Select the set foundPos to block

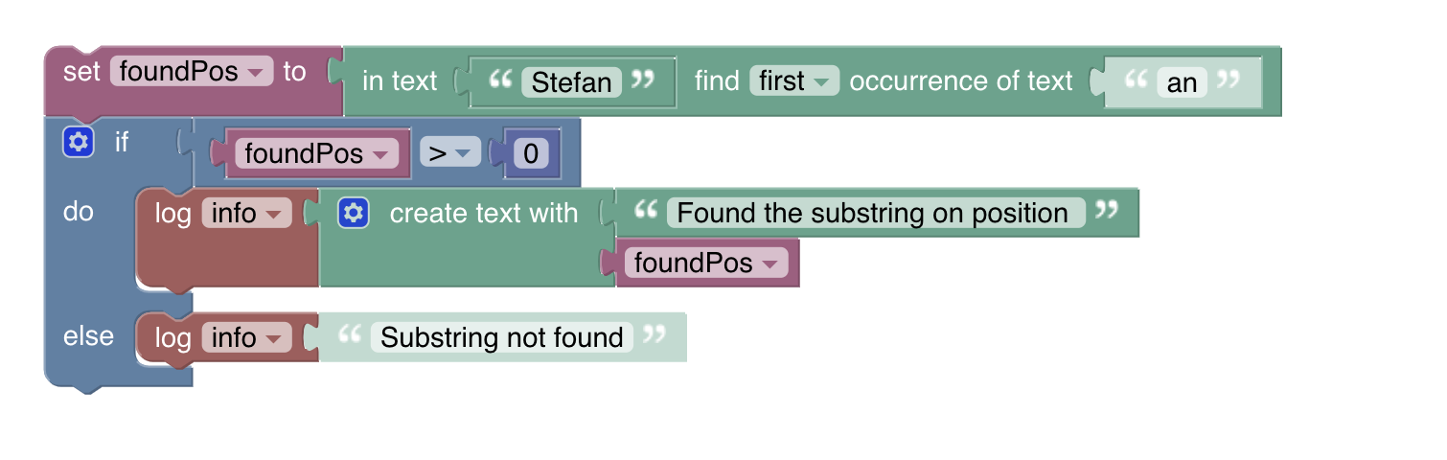tap(81, 72)
